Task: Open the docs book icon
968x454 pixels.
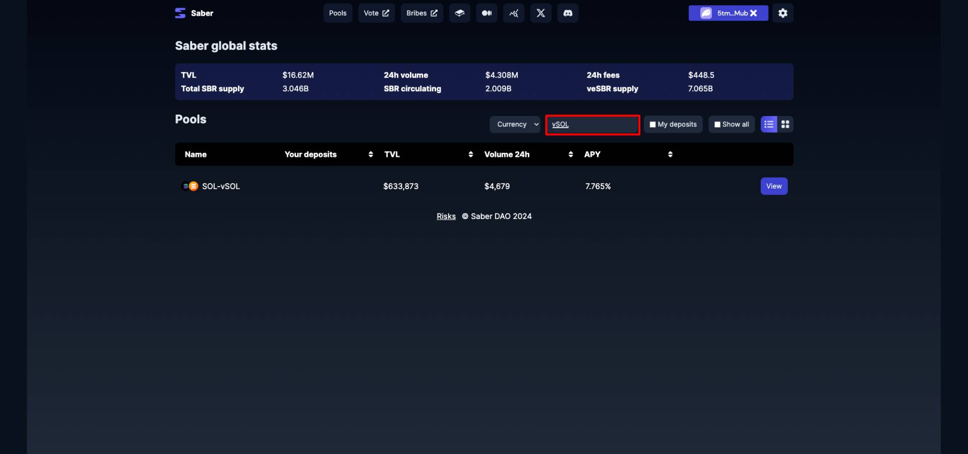Action: coord(459,13)
